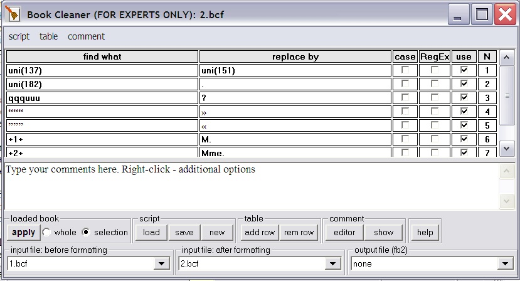The width and height of the screenshot is (520, 281).
Task: Maximize the Book Cleaner window
Action: click(482, 14)
